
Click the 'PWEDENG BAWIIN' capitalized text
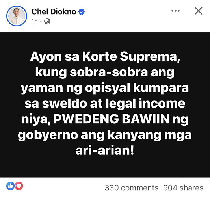click(x=112, y=119)
